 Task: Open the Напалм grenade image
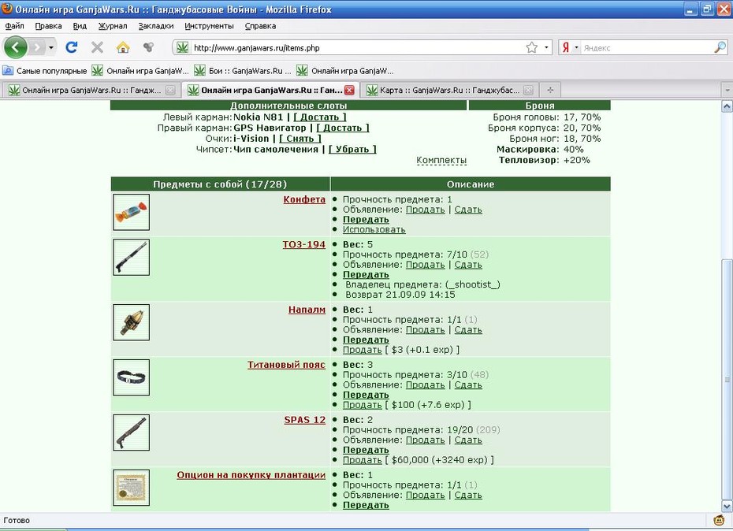coord(132,322)
